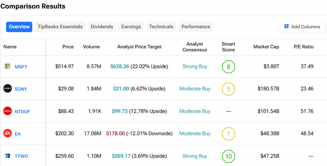Screen dimensions: 327x166
Task: Click SONY Smart Score 5 badge
Action: [x=228, y=89]
